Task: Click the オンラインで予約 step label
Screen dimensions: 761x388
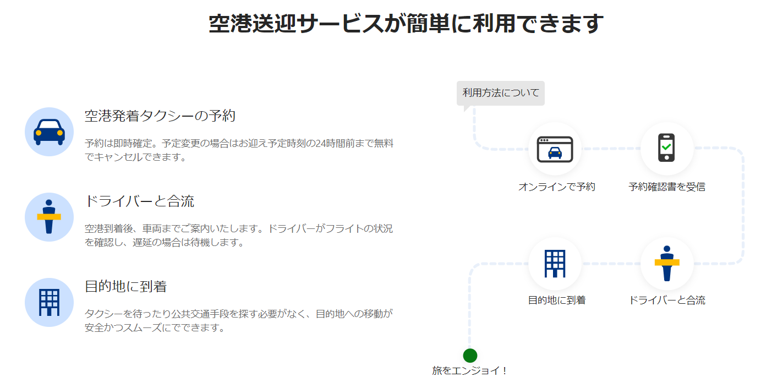Action: coord(556,187)
